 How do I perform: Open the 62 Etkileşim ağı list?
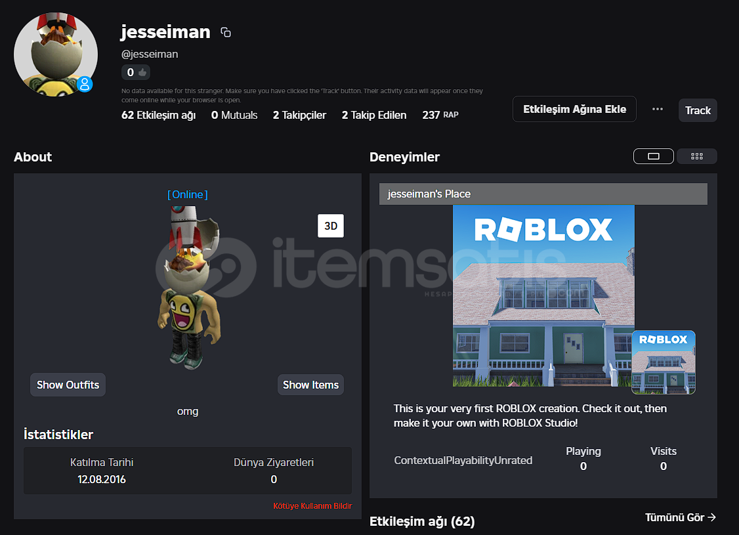[x=158, y=115]
